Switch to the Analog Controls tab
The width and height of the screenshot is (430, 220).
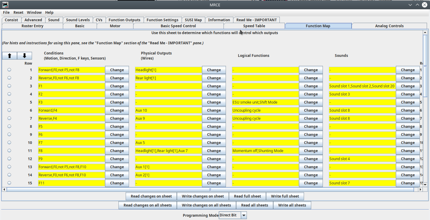click(x=389, y=26)
